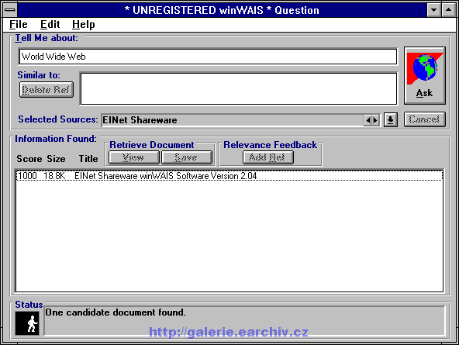Open the Help menu
Image resolution: width=459 pixels, height=345 pixels.
click(84, 24)
